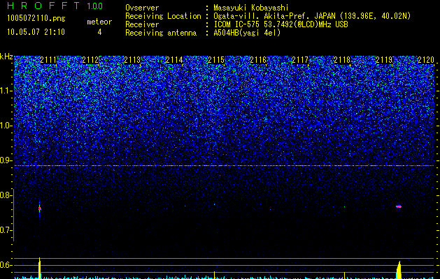Image resolution: width=440 pixels, height=279 pixels.
Task: Select the meteor echo near 2119
Action: (399, 206)
